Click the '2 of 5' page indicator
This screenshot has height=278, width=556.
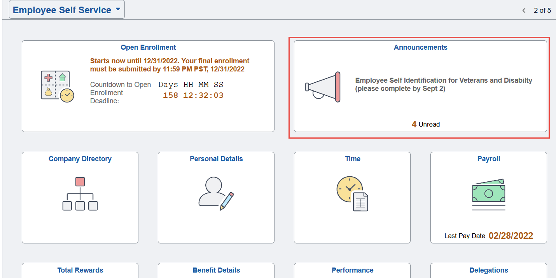542,10
